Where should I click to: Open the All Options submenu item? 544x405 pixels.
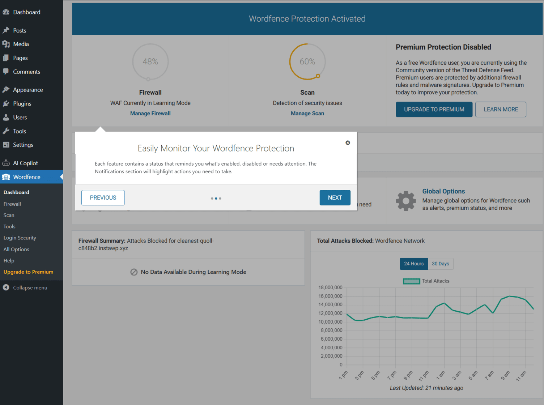click(x=16, y=249)
